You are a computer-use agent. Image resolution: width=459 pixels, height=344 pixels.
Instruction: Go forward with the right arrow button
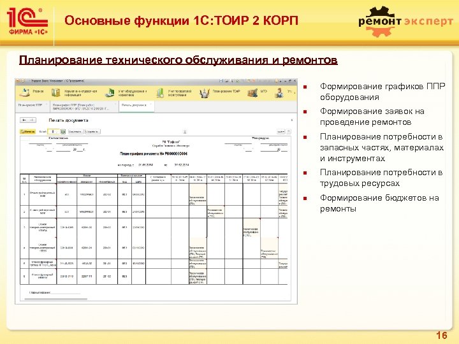click(32, 120)
